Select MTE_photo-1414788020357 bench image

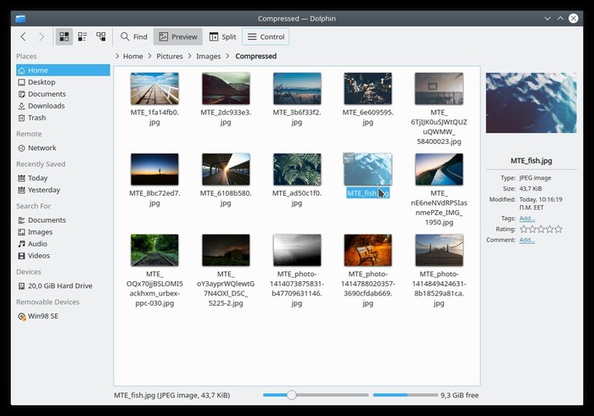[367, 250]
